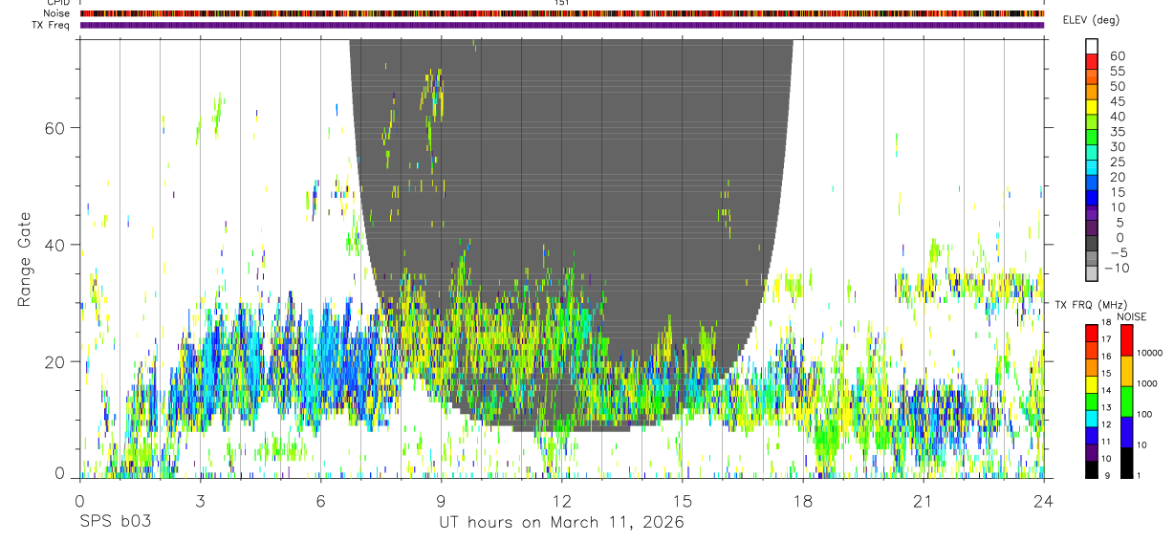The width and height of the screenshot is (1174, 542).
Task: Pick the light gray bottom swatch of the ELEV color bar
Action: tap(1092, 275)
